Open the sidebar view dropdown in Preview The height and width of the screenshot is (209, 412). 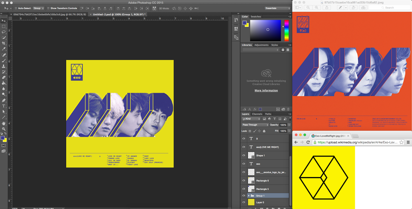point(298,7)
